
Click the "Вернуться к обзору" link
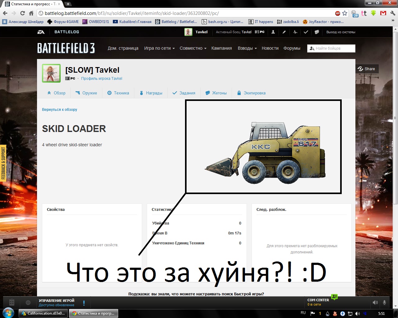coord(59,110)
